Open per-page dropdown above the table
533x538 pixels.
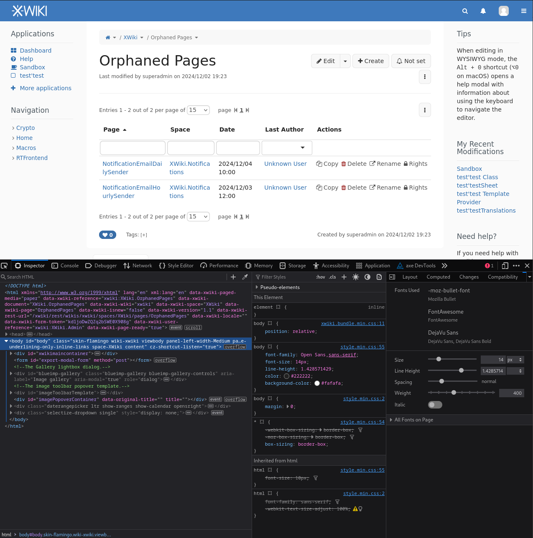point(198,110)
